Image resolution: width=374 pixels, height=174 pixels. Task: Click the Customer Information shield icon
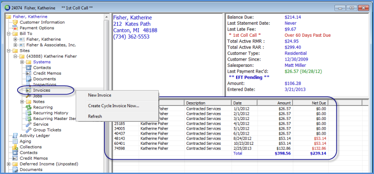[x=15, y=23]
